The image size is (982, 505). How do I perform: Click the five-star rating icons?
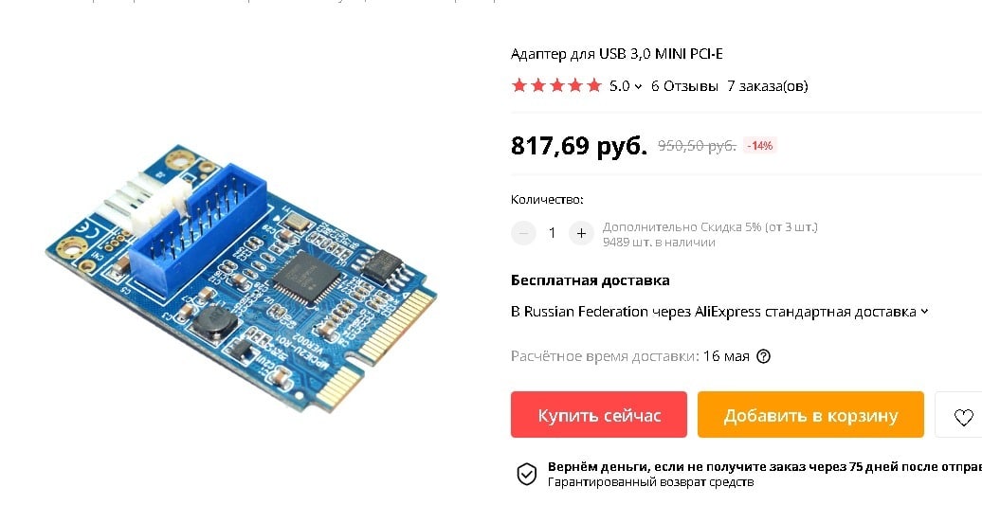point(556,85)
